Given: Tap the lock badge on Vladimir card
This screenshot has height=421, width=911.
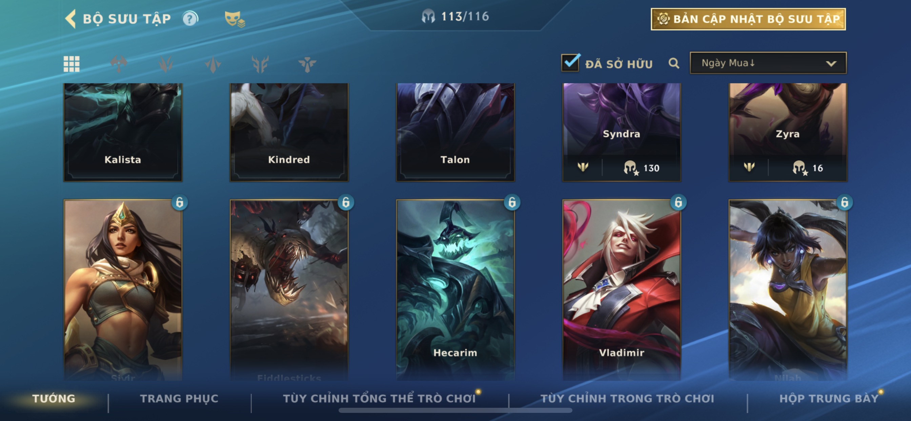Looking at the screenshot, I should click(x=678, y=202).
